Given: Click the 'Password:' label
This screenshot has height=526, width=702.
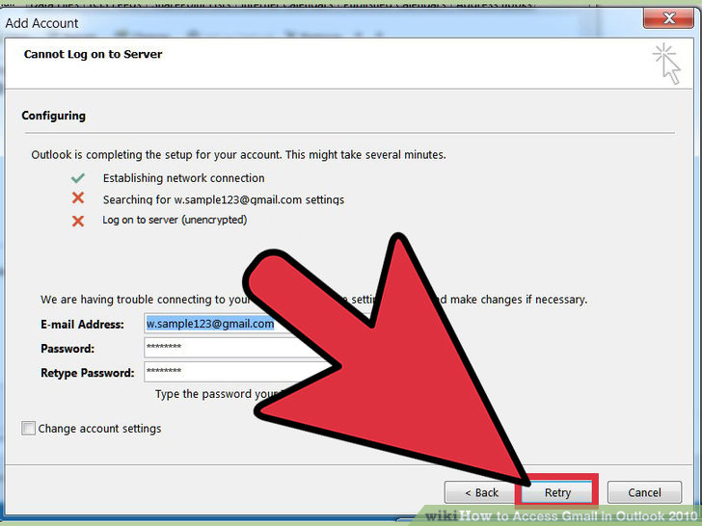Looking at the screenshot, I should pos(67,349).
